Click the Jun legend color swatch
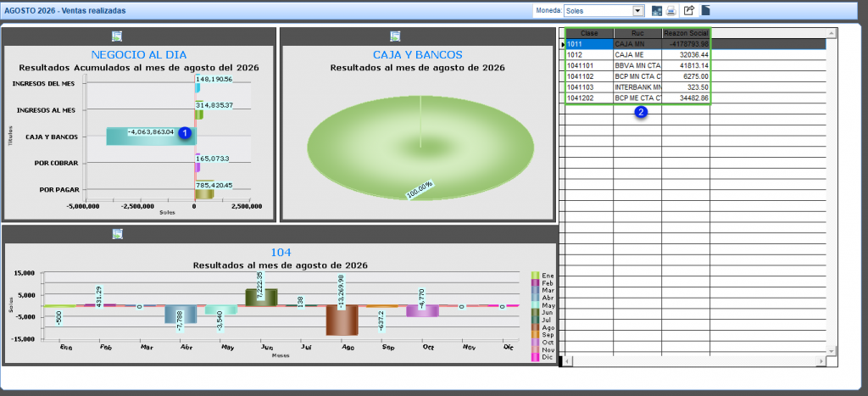The width and height of the screenshot is (868, 396). click(536, 312)
